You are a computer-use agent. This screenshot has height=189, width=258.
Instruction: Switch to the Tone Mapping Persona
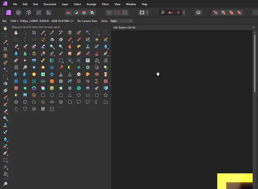tap(39, 12)
